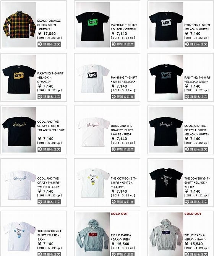The image size is (214, 256).
Task: Open details for Cool and the Crazy Black × Yellow
Action: [49, 149]
